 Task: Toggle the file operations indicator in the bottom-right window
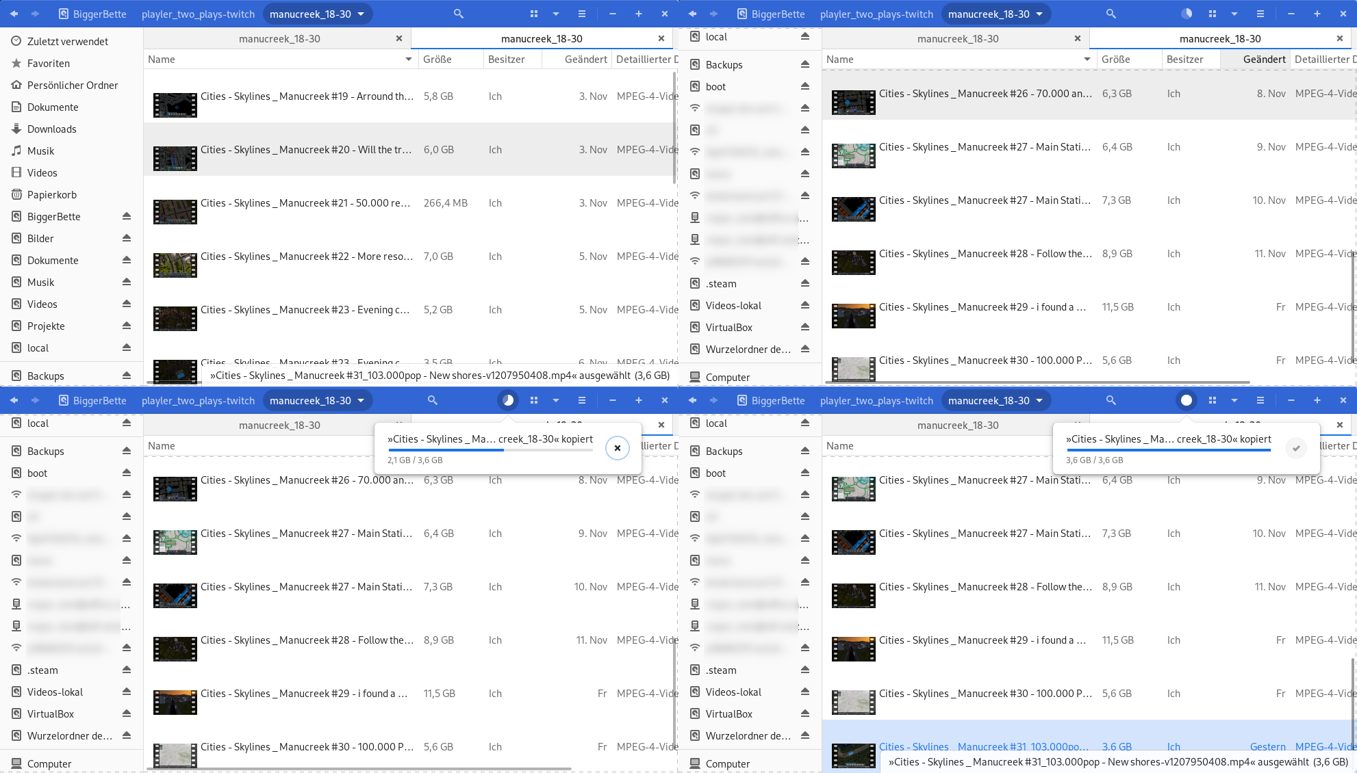(x=1187, y=400)
